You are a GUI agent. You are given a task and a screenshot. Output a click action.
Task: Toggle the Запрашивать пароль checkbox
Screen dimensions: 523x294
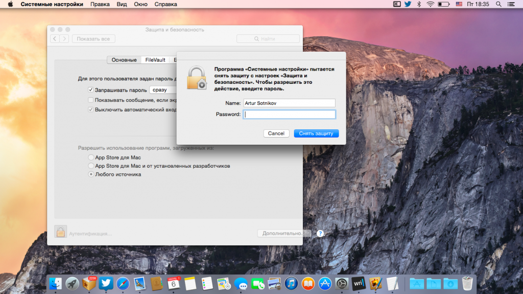click(90, 90)
